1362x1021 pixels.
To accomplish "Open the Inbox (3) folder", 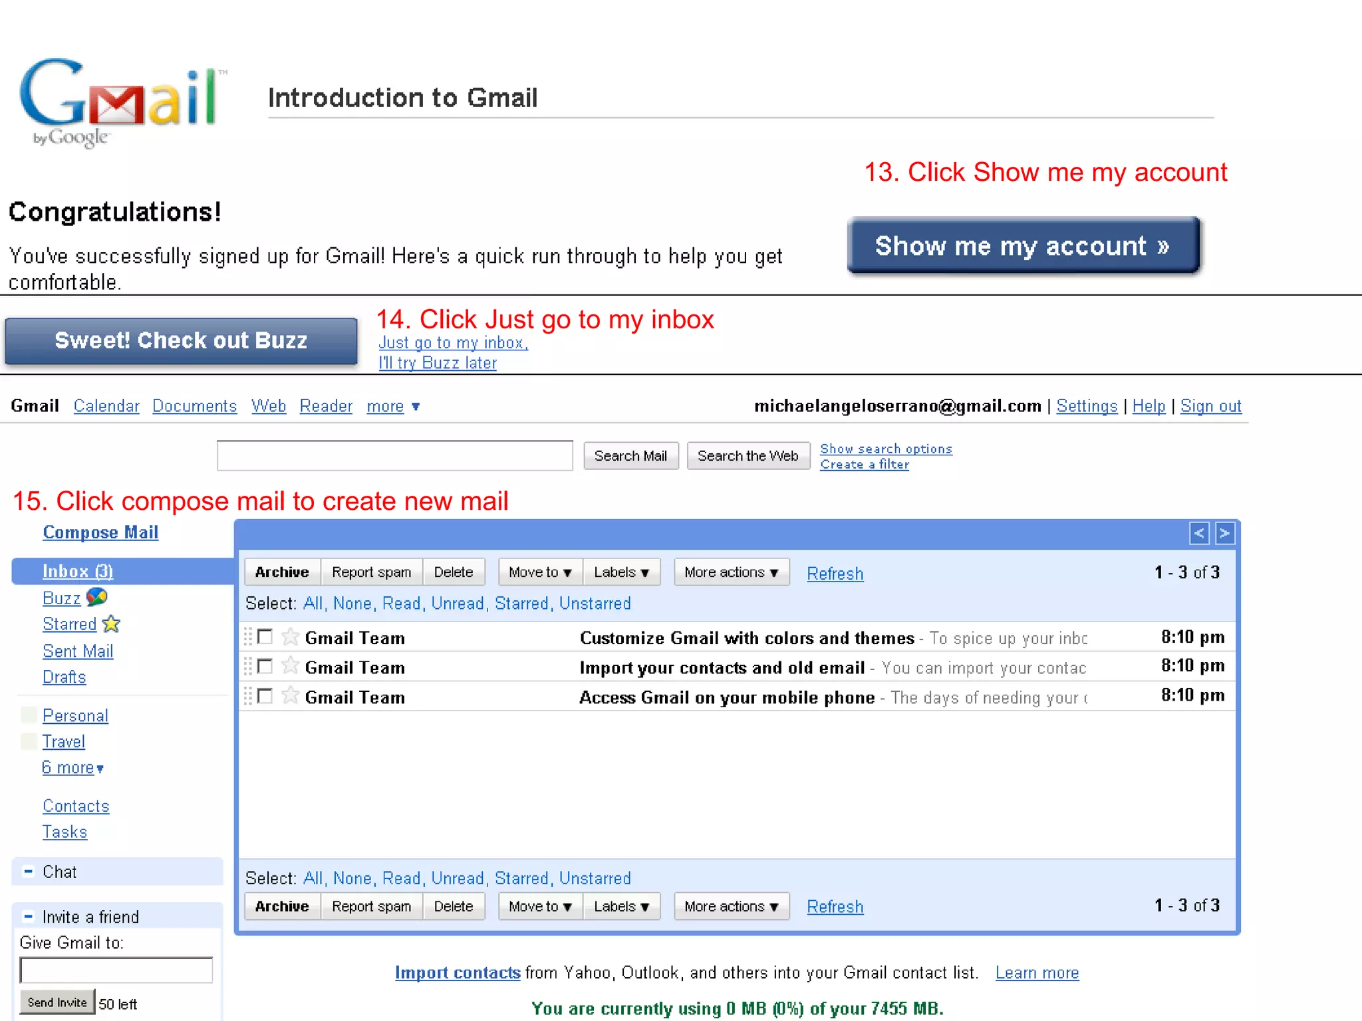I will click(x=78, y=572).
